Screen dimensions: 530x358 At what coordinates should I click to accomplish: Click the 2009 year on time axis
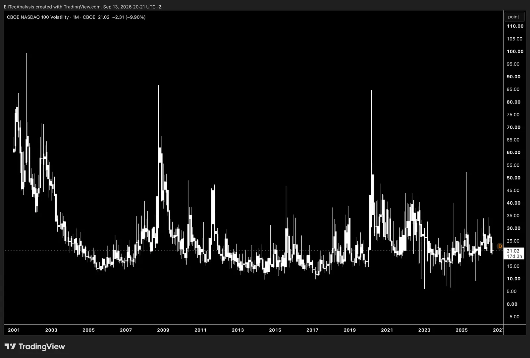[163, 330]
